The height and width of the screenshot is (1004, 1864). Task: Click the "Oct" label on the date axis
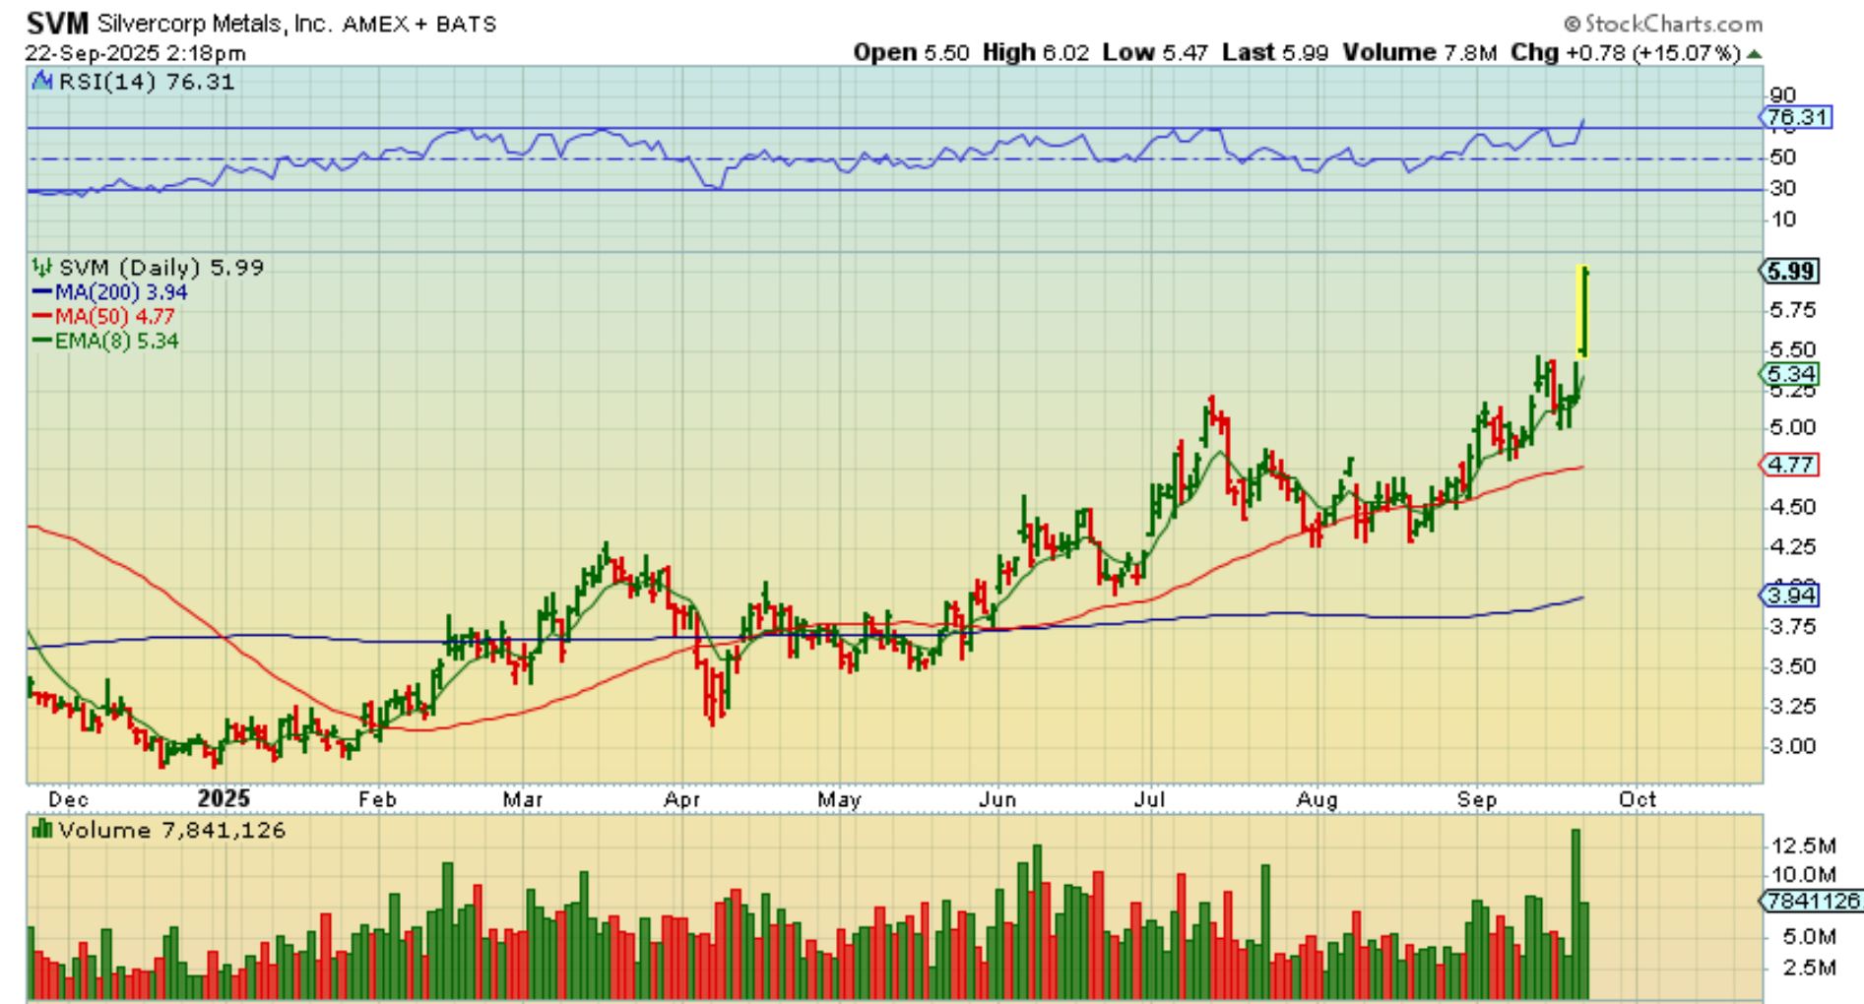point(1638,799)
